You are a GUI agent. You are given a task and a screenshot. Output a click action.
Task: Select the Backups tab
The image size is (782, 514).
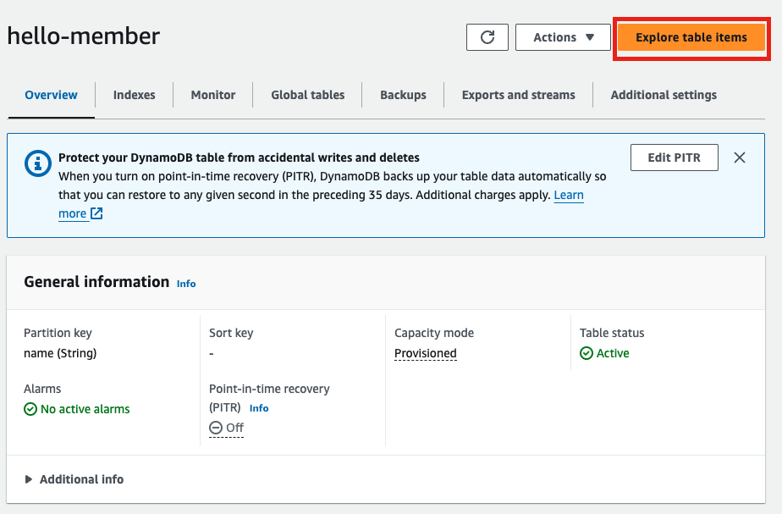click(403, 95)
